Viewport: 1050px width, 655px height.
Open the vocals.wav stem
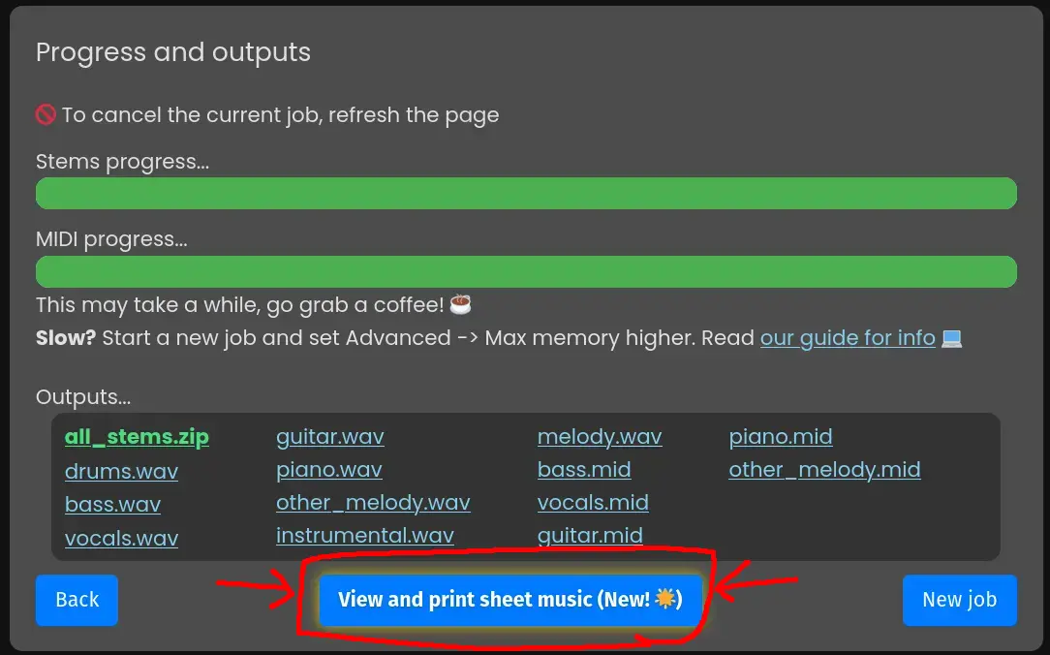[x=121, y=538]
